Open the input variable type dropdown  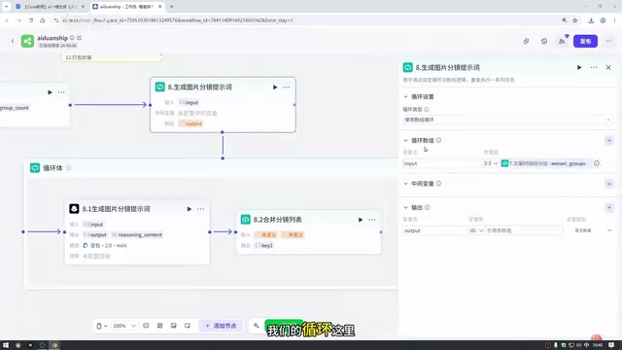tap(491, 163)
